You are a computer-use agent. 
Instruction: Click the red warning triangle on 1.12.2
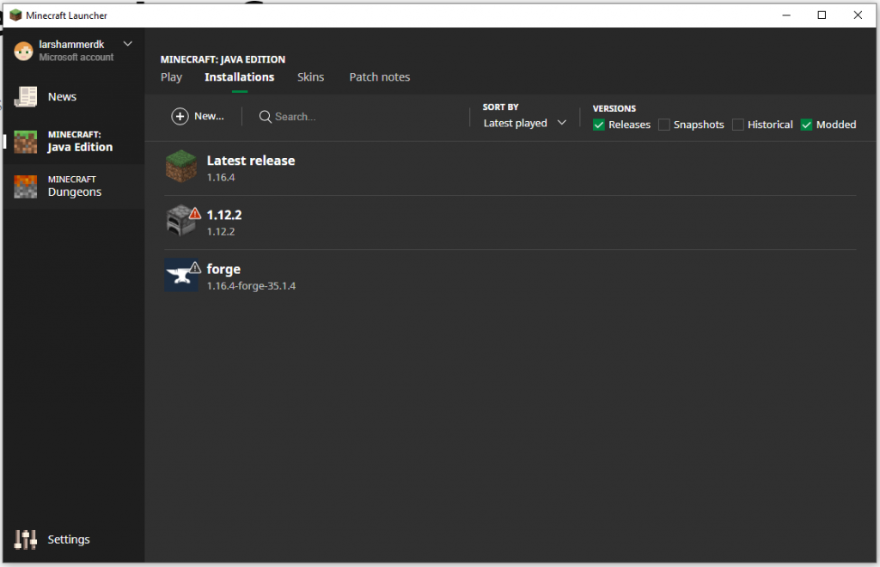click(195, 213)
